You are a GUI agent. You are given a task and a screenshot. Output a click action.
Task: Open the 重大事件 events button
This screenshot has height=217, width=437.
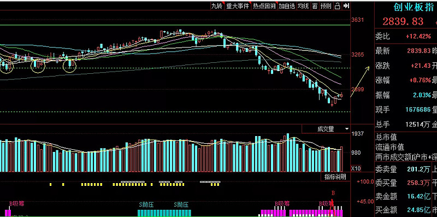click(238, 6)
